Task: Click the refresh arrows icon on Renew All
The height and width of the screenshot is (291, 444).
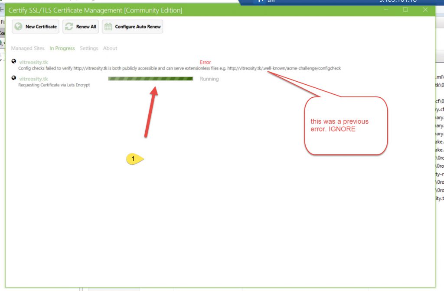Action: click(x=69, y=27)
